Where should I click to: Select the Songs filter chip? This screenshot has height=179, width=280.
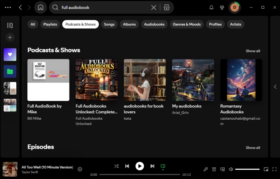pyautogui.click(x=109, y=24)
